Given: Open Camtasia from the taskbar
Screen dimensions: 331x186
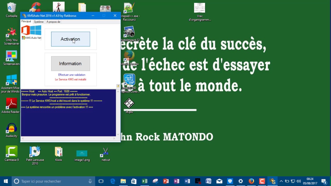Looking at the screenshot, I should point(262,181).
